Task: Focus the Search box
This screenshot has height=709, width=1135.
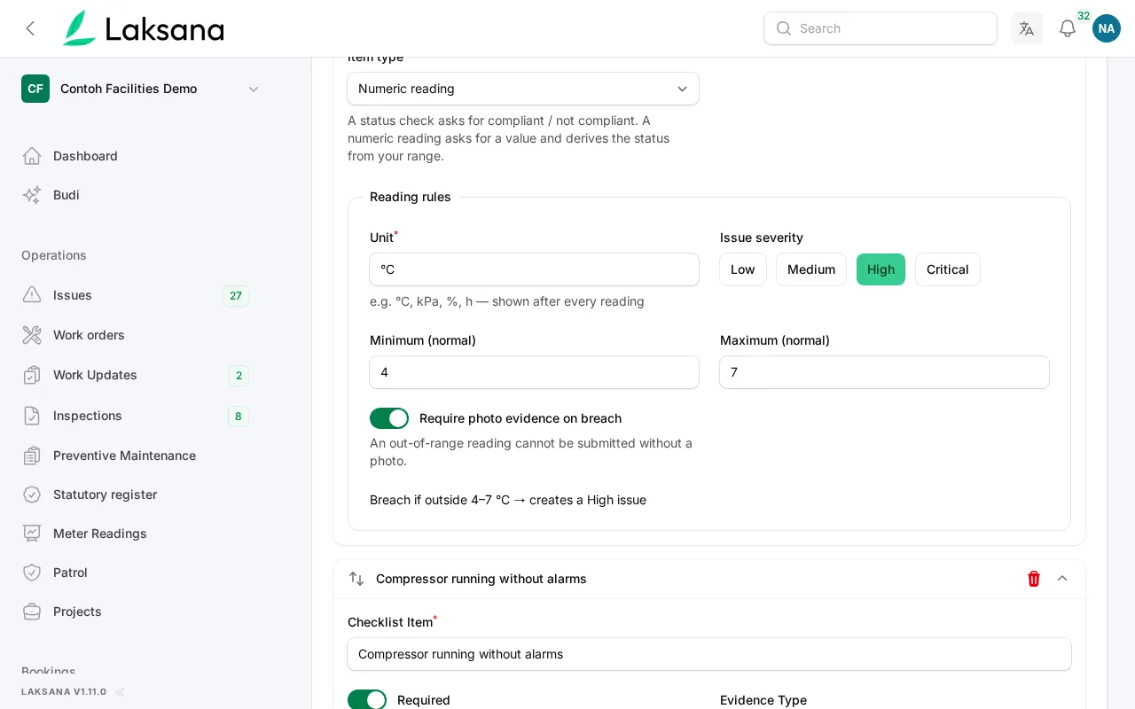Action: [881, 28]
